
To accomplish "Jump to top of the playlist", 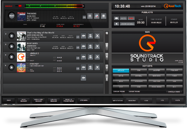I will [x=107, y=46].
